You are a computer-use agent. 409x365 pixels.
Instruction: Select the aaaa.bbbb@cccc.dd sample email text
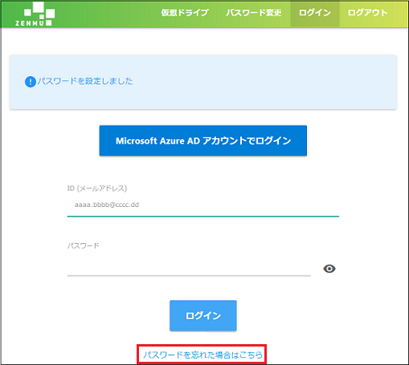tap(107, 205)
